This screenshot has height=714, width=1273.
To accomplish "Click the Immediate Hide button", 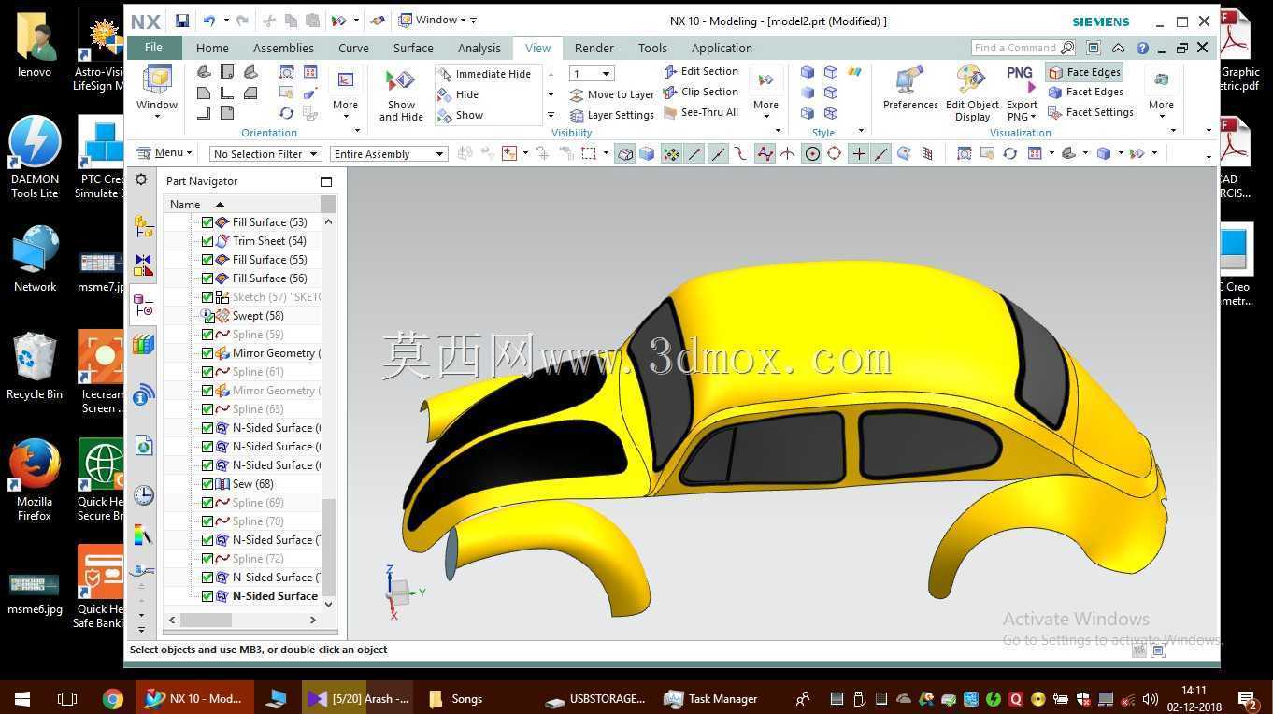I will click(484, 74).
